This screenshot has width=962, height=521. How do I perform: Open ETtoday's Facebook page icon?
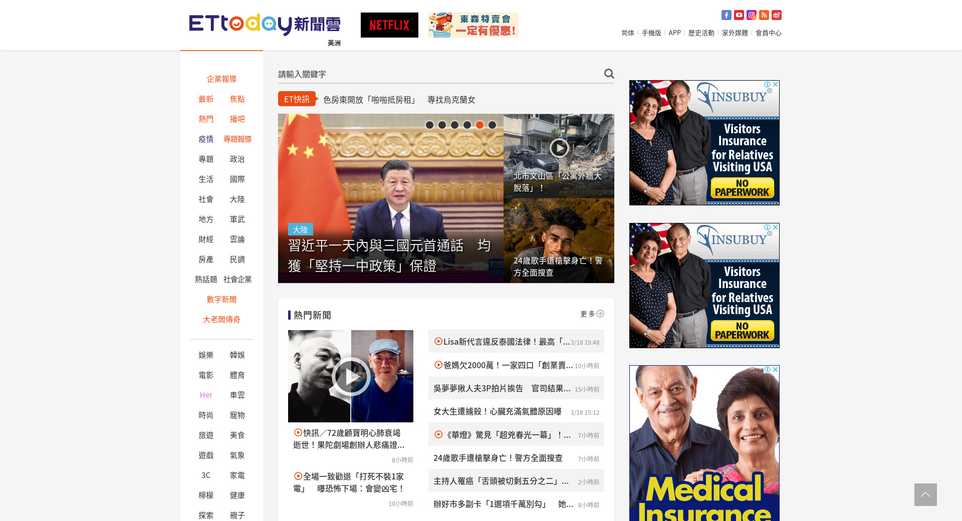click(726, 15)
